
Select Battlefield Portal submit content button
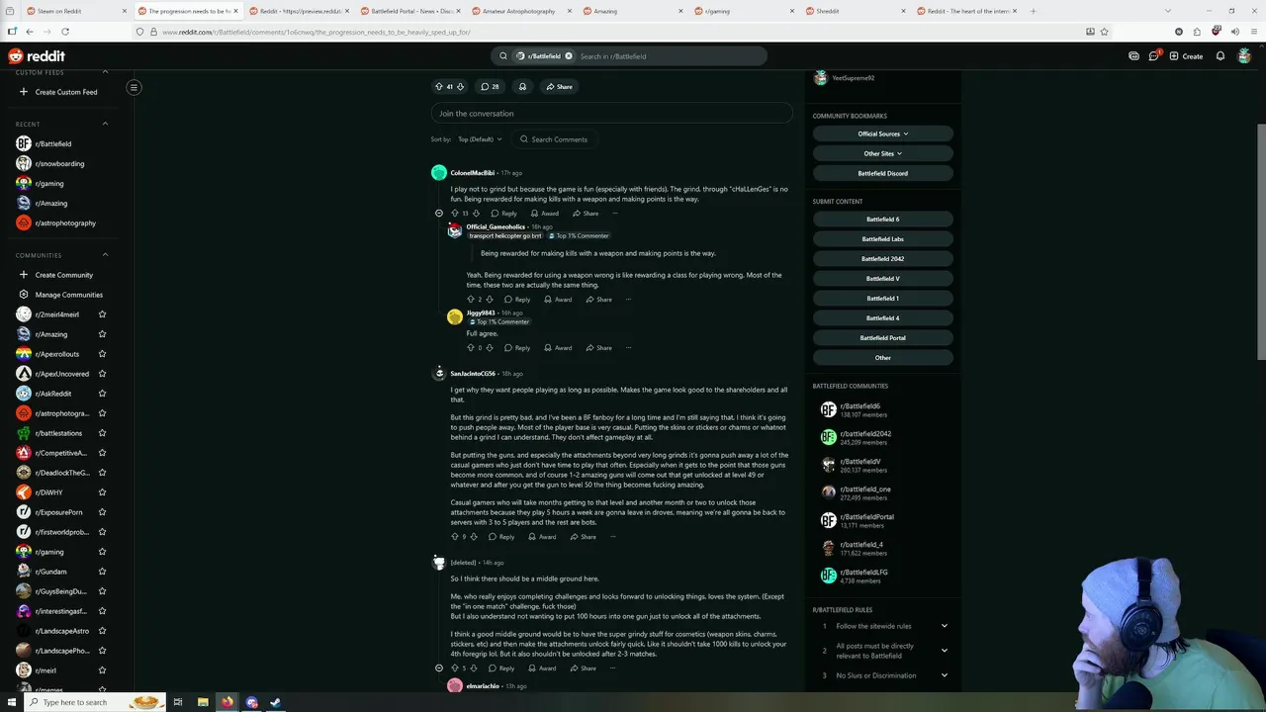[x=882, y=338]
